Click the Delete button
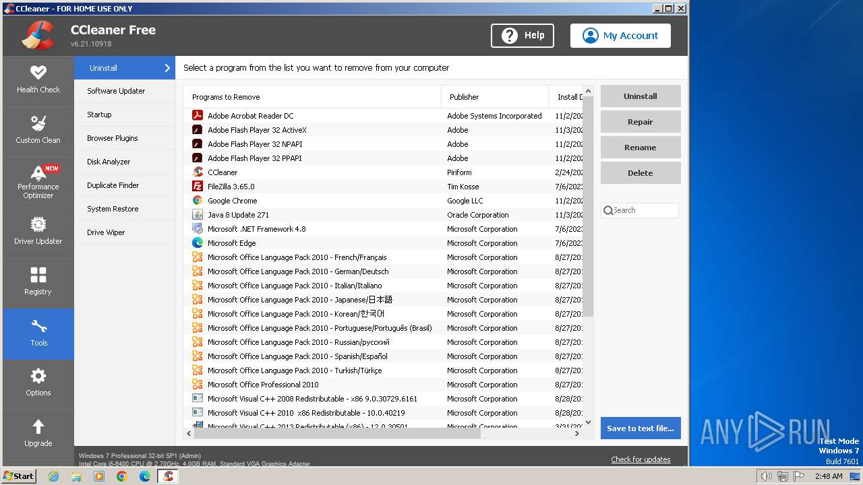Image resolution: width=863 pixels, height=485 pixels. [x=641, y=173]
